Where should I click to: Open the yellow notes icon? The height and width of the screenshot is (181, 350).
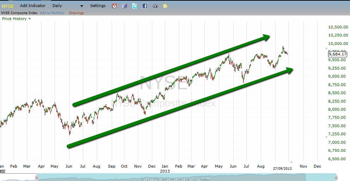[165, 6]
